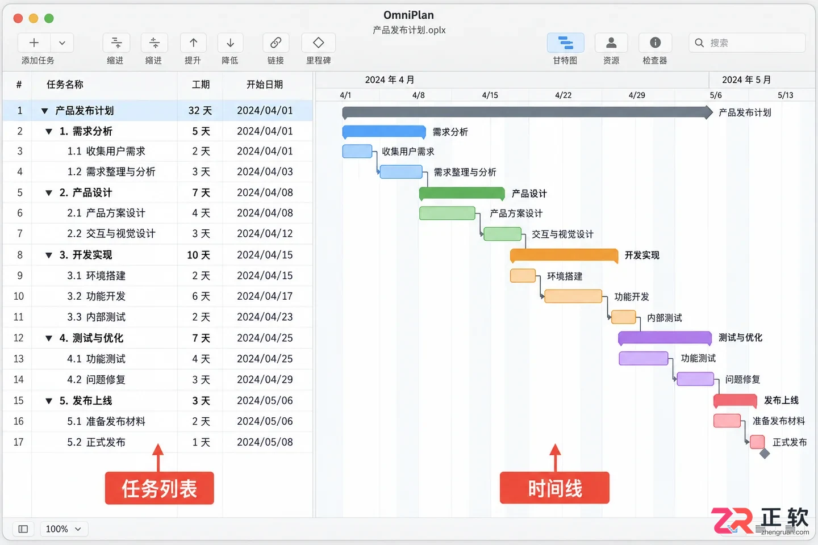Show the 检查器 inspector panel
The height and width of the screenshot is (545, 818).
655,43
